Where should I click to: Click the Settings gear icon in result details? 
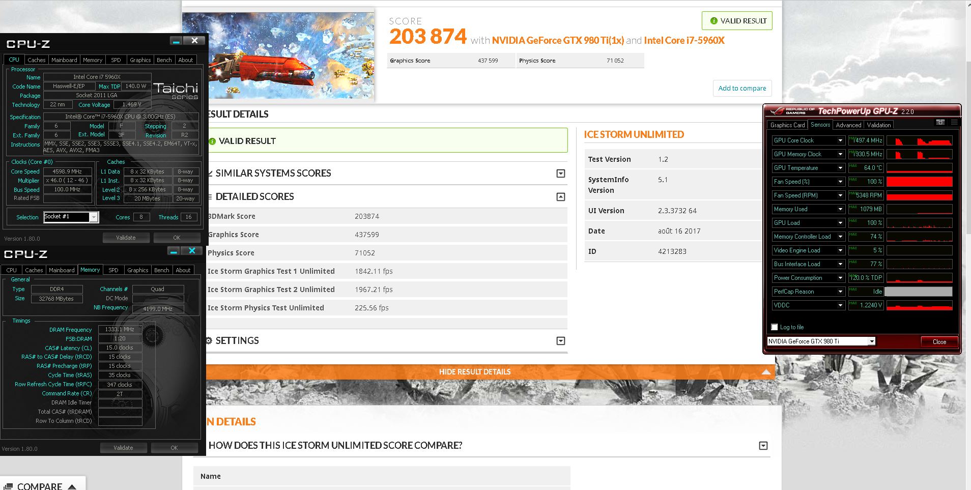[209, 340]
